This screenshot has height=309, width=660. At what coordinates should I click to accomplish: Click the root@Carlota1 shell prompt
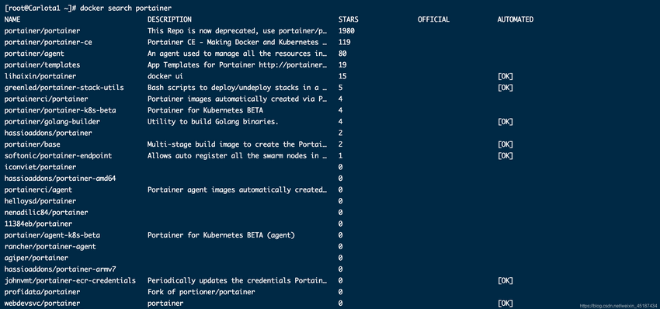click(x=40, y=8)
